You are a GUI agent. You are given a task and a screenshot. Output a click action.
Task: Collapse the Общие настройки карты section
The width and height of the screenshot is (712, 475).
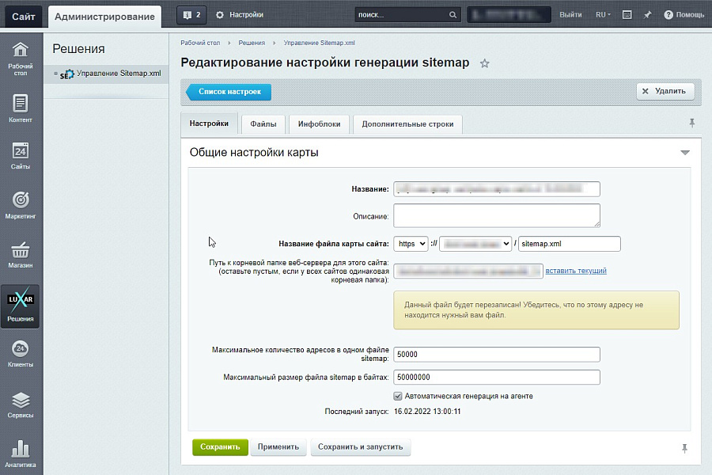685,152
